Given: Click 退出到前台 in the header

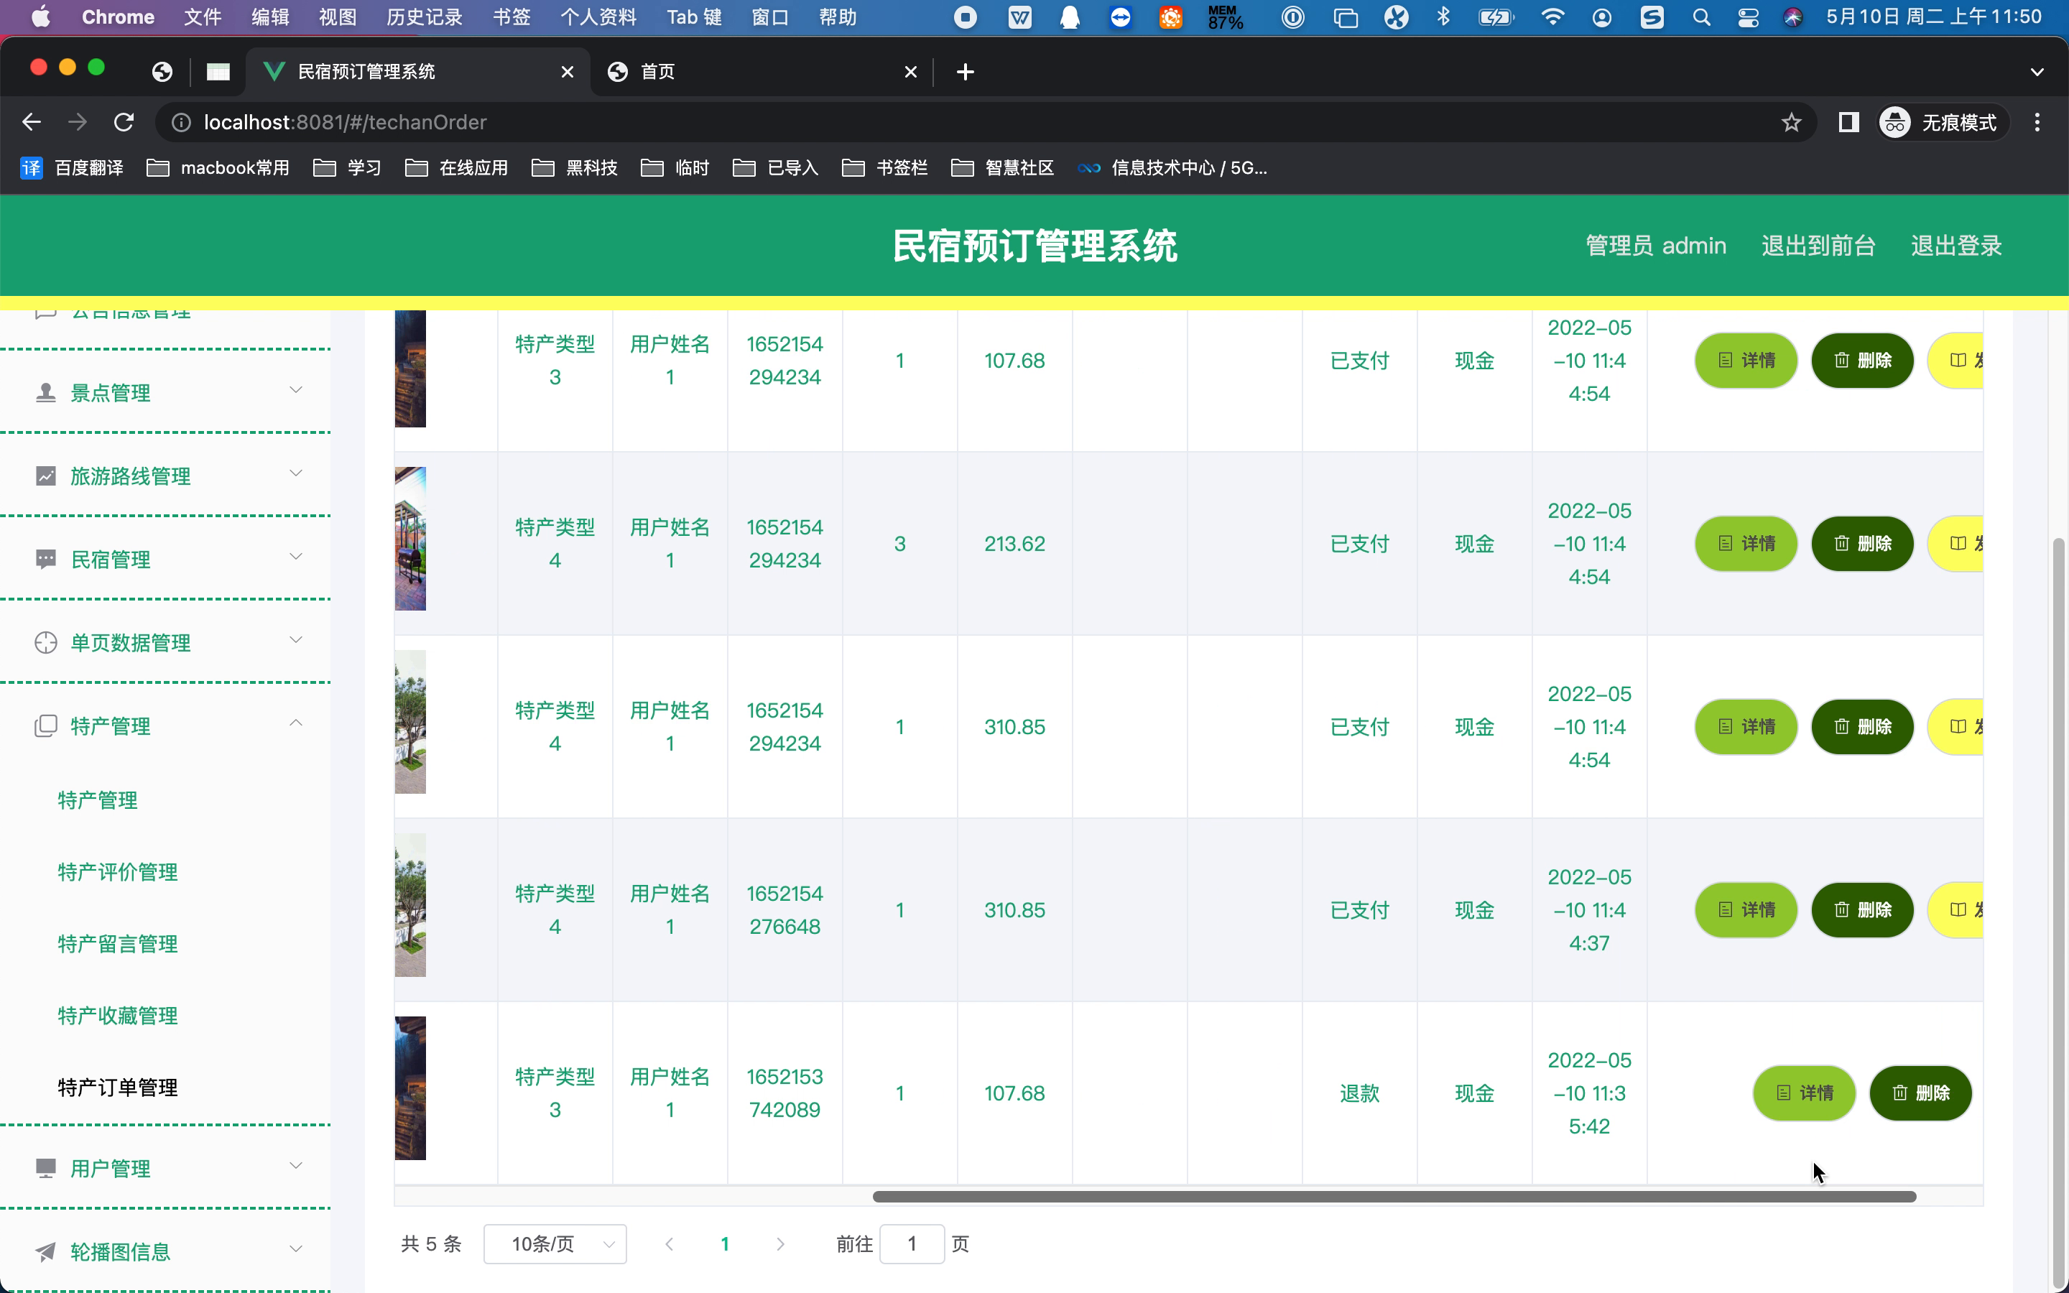Looking at the screenshot, I should tap(1818, 246).
